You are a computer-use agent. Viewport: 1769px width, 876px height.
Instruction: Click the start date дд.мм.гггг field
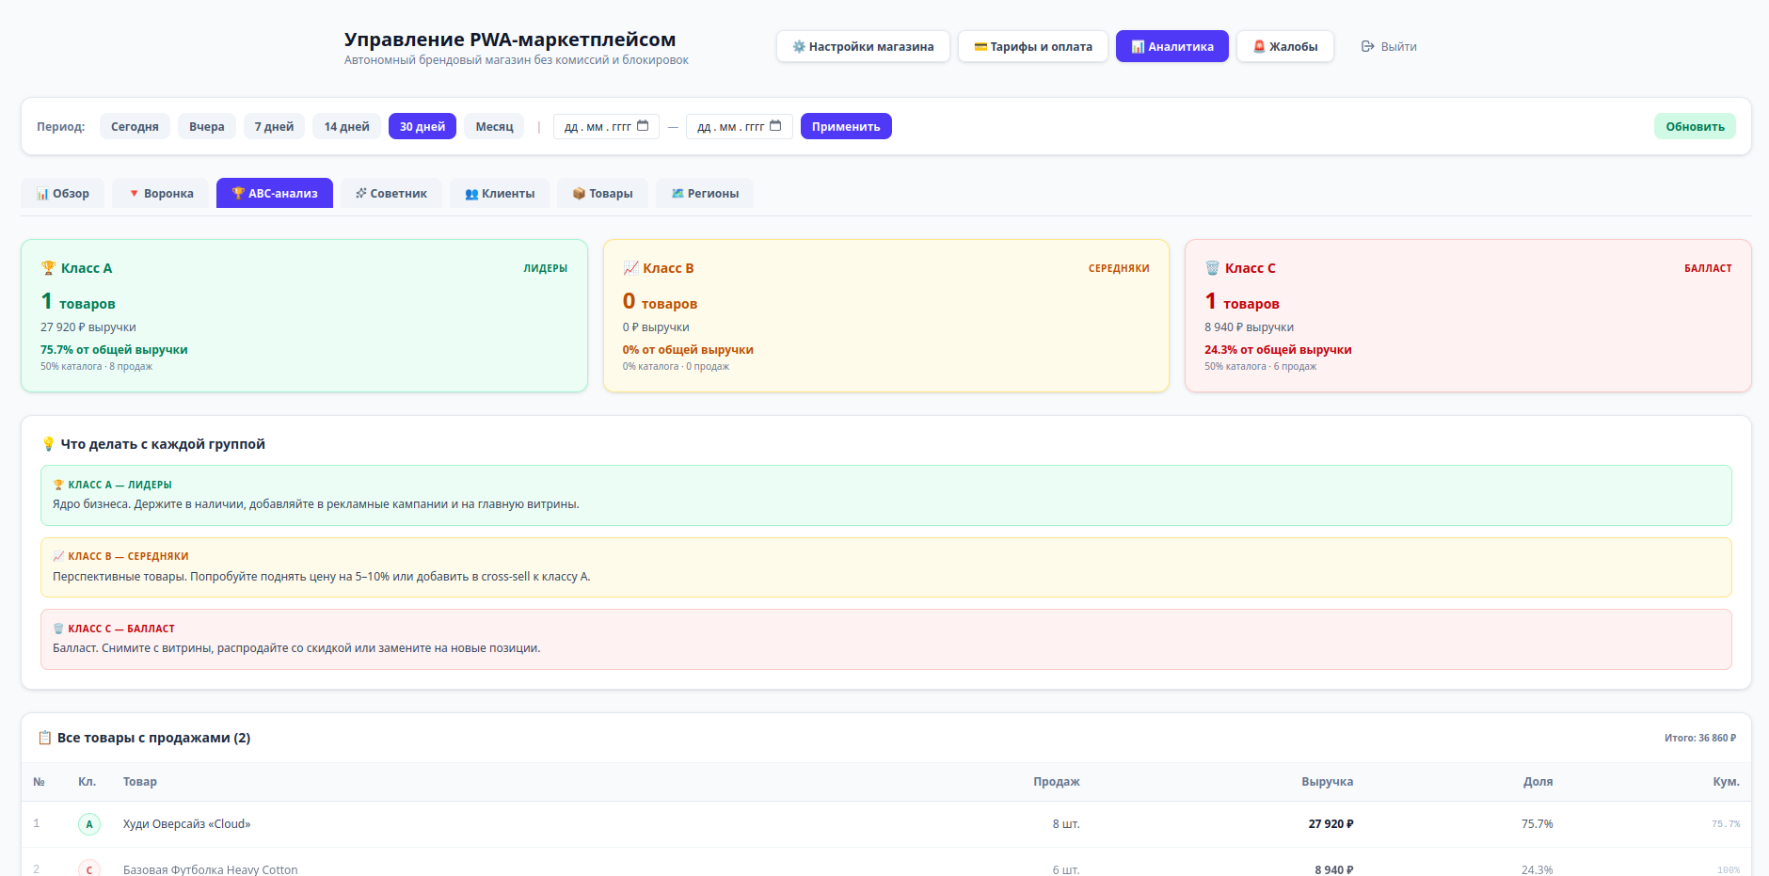click(606, 126)
